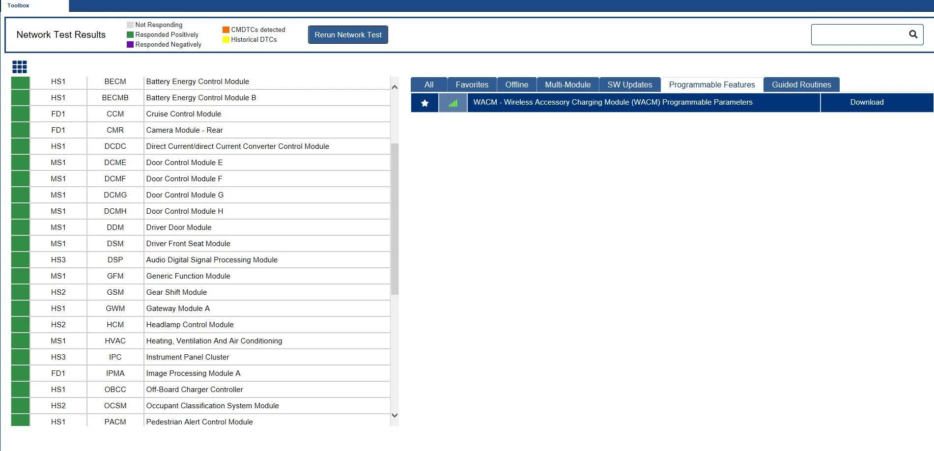This screenshot has height=451, width=934.
Task: Click Download for WACM Programmable Parameters
Action: tap(877, 102)
